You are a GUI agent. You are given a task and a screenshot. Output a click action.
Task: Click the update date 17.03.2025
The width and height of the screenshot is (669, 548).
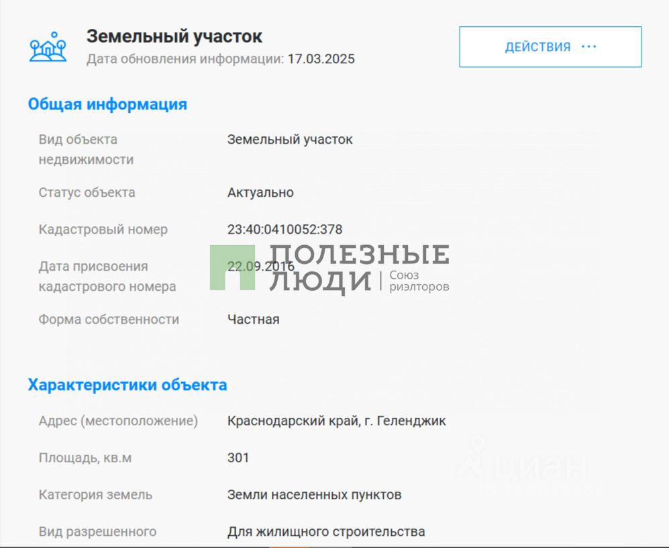coord(321,58)
